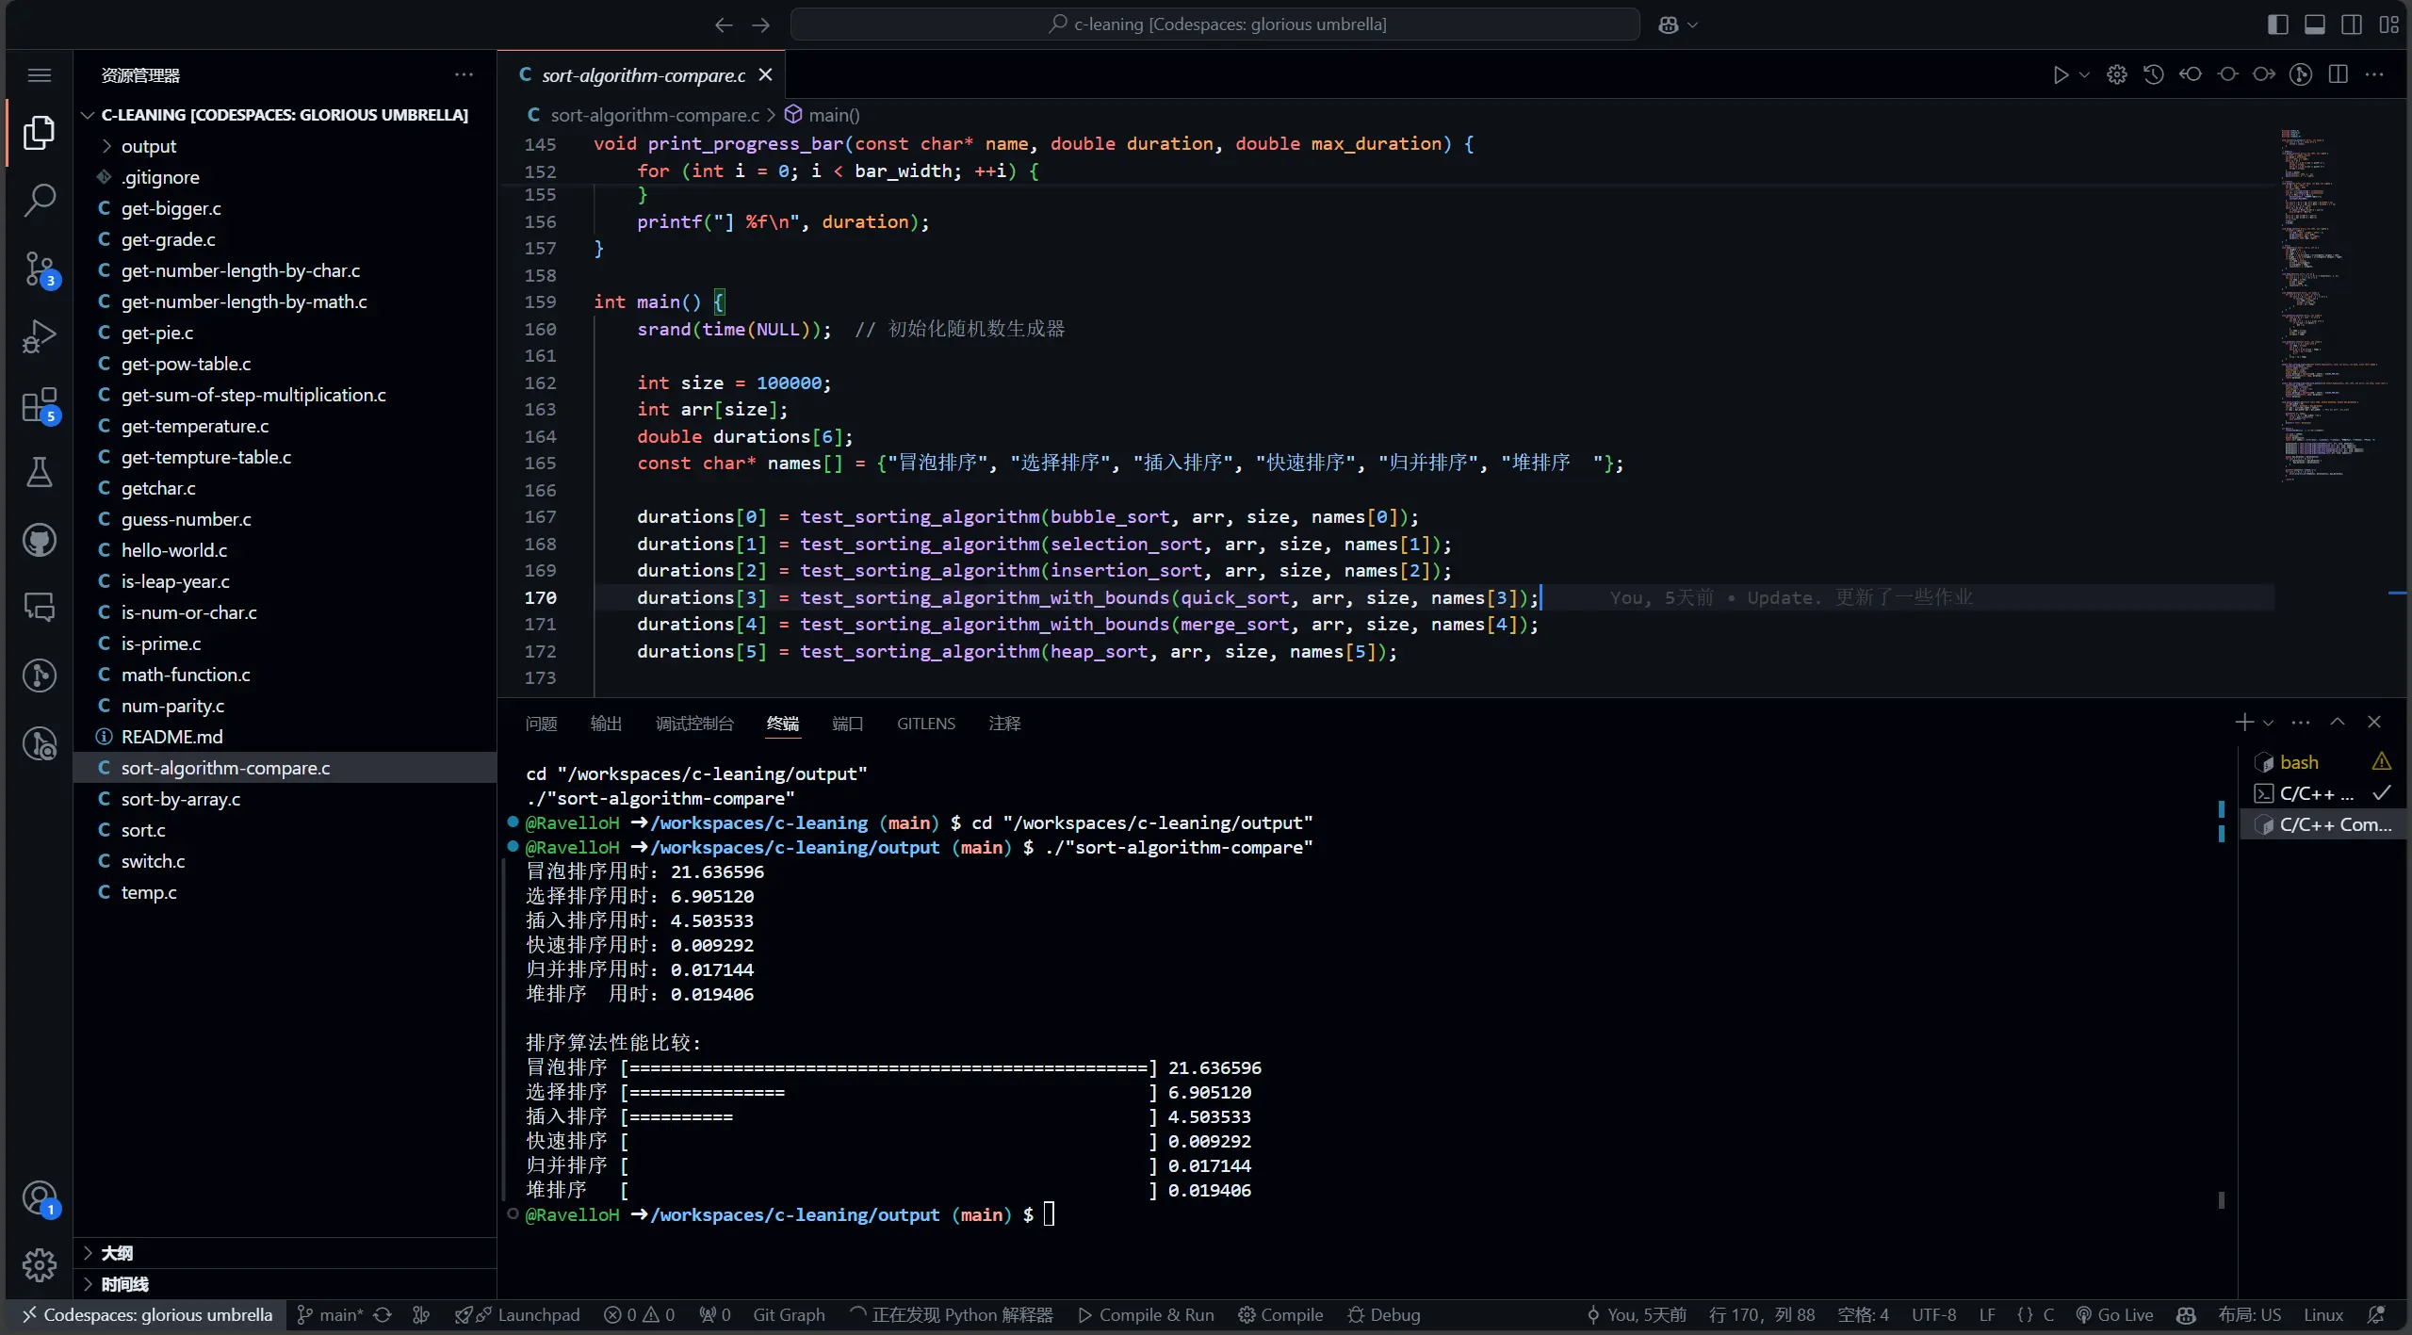Switch to the 端口 ports tab
Viewport: 2412px width, 1335px height.
[847, 724]
